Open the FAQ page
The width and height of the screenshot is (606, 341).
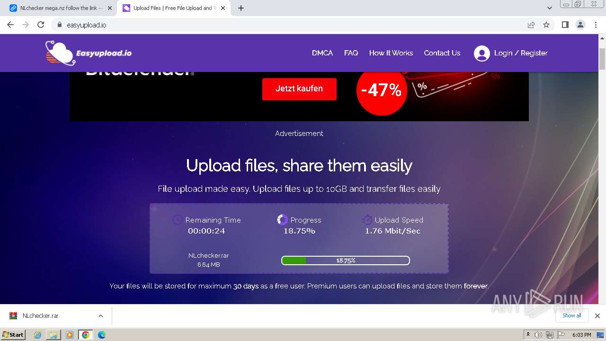click(351, 53)
